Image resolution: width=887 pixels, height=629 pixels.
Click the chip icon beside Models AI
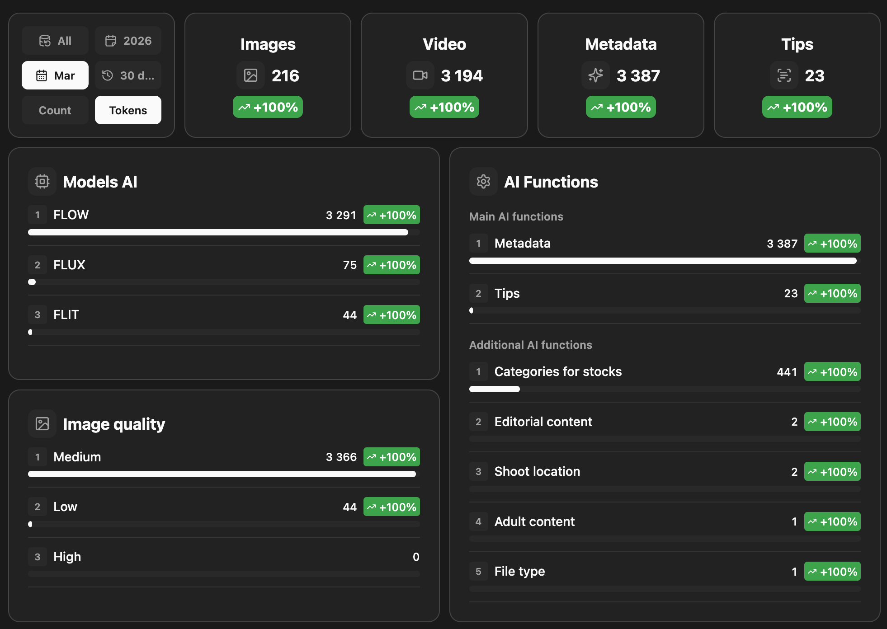click(42, 182)
